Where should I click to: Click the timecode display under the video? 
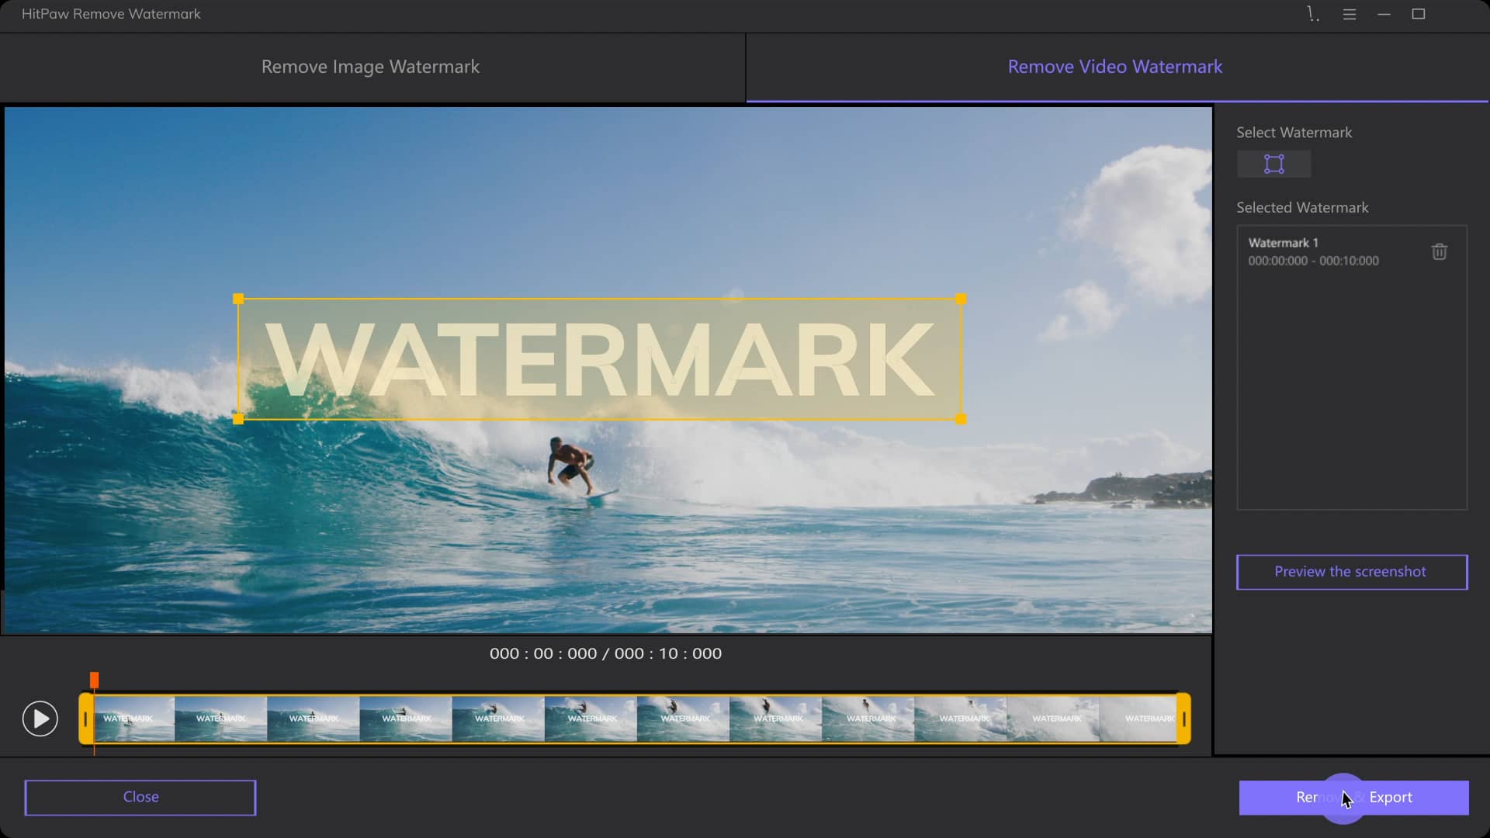click(x=605, y=653)
